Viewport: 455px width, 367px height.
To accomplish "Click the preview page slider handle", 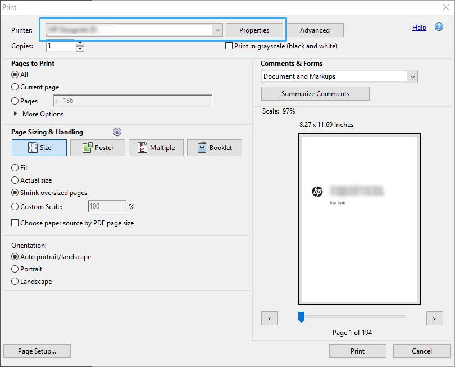I will [x=301, y=317].
